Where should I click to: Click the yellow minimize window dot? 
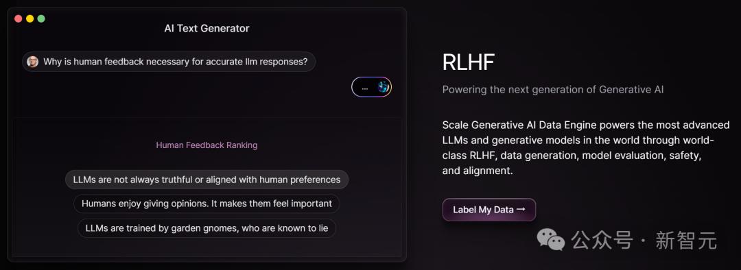click(x=30, y=19)
